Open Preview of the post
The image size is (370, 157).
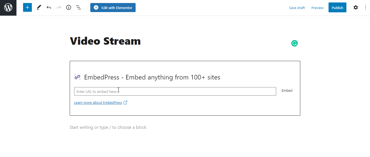point(317,8)
